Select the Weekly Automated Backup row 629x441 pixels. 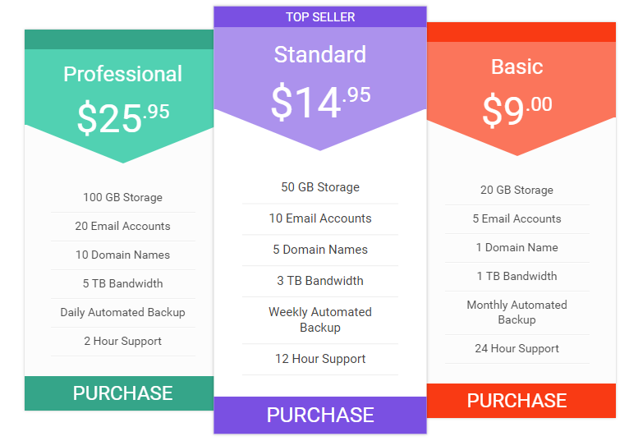tap(320, 319)
